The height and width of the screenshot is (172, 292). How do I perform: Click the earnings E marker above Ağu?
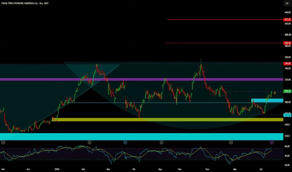click(x=231, y=142)
